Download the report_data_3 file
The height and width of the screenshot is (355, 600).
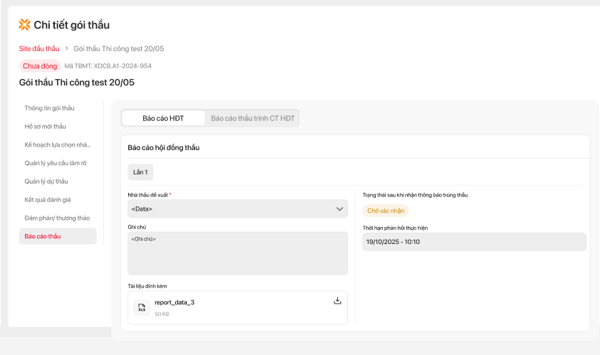click(x=337, y=301)
